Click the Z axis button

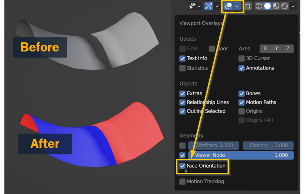coord(288,48)
